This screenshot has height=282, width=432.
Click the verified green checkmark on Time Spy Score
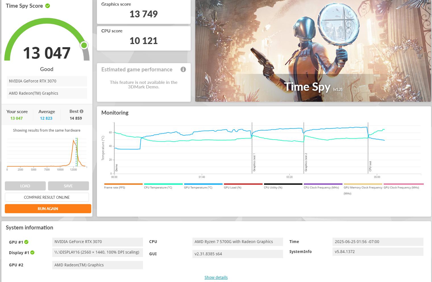[x=47, y=6]
